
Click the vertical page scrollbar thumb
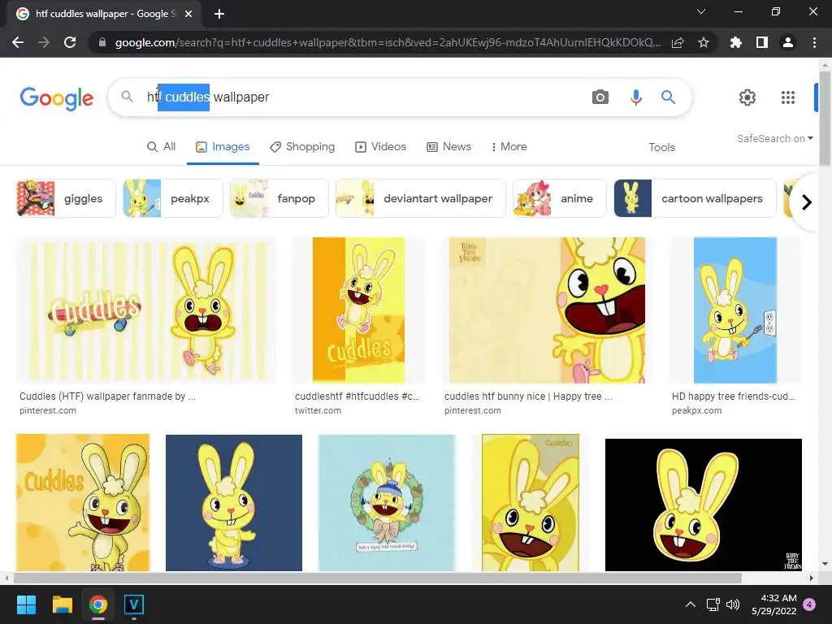pos(825,119)
